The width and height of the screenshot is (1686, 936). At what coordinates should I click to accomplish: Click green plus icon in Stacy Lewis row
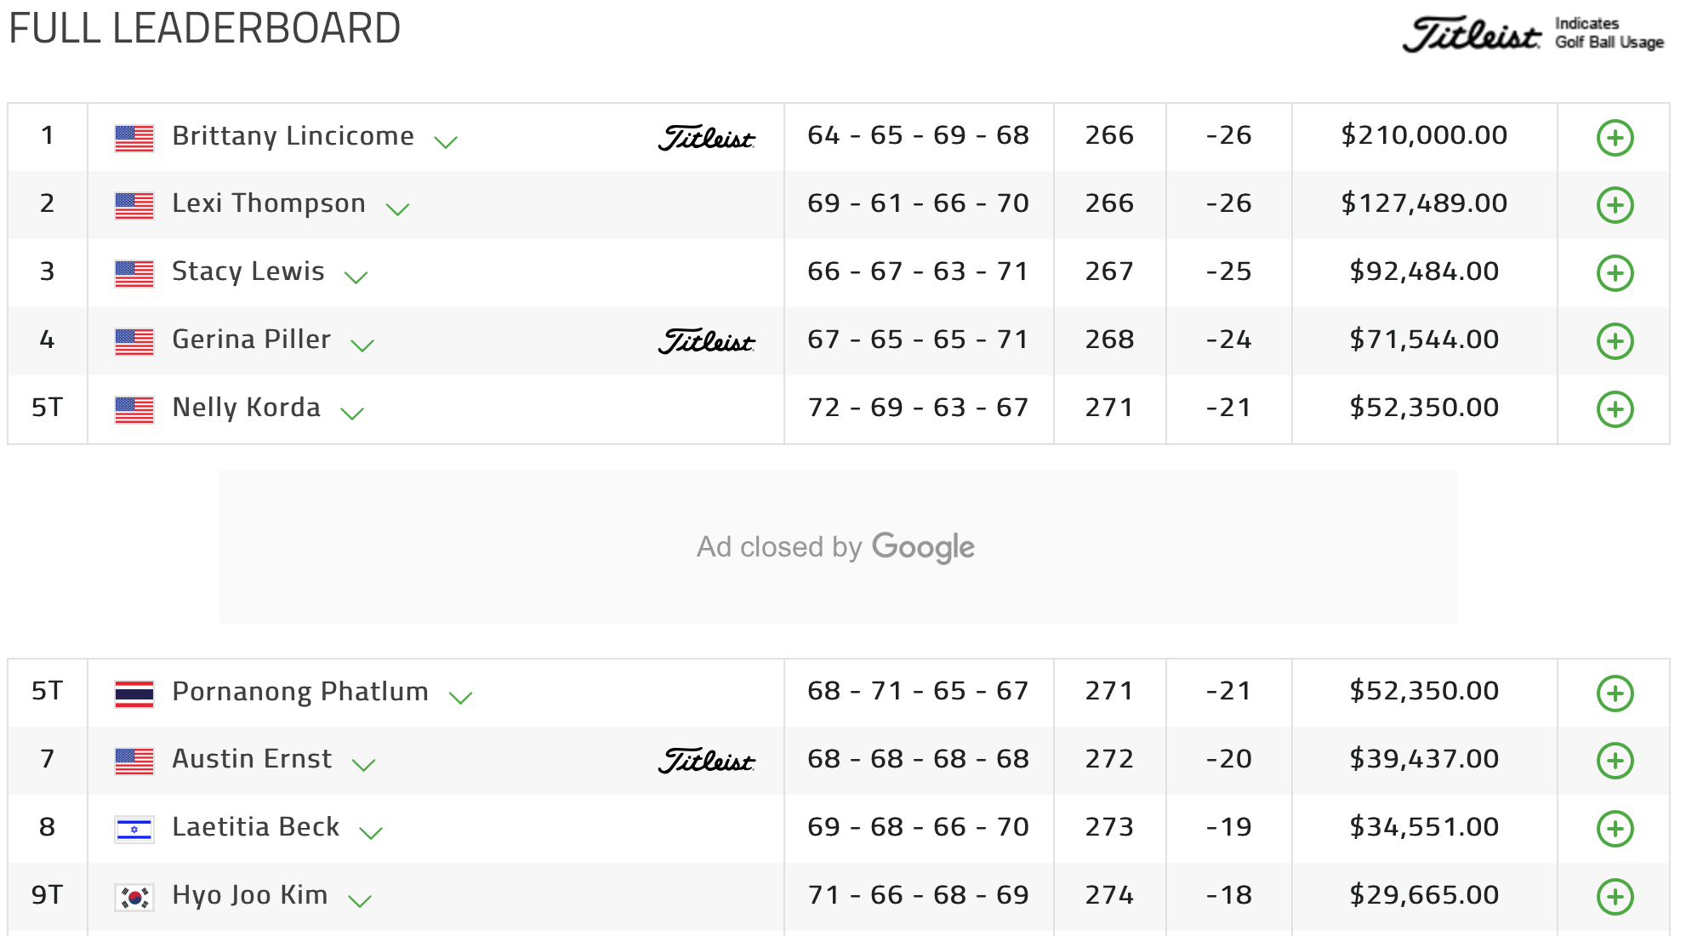[1615, 273]
